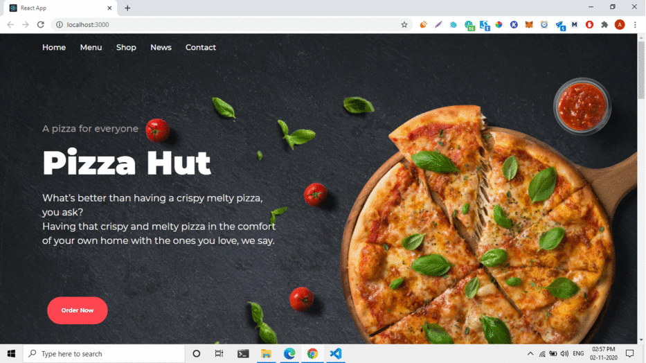Image resolution: width=646 pixels, height=363 pixels.
Task: Open the volume speaker tray icon
Action: click(564, 354)
